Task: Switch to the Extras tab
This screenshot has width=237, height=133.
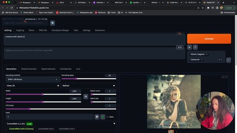Action: [x=31, y=30]
